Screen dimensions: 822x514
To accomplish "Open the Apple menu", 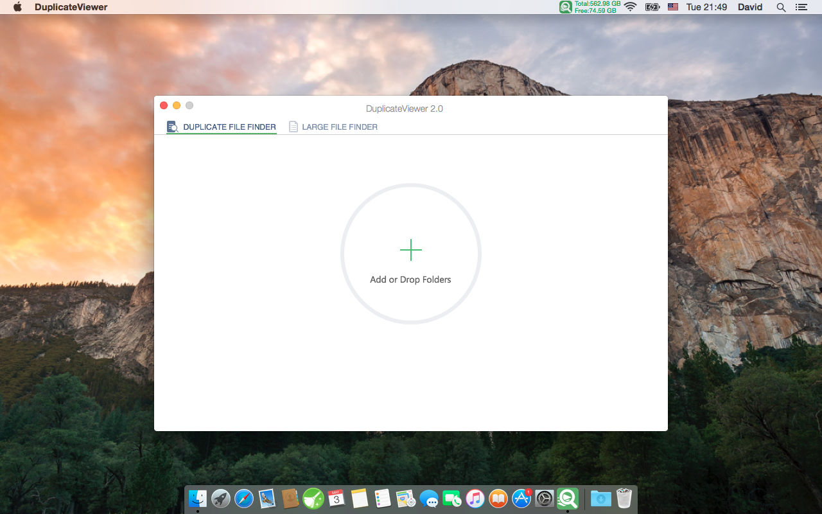I will click(17, 7).
